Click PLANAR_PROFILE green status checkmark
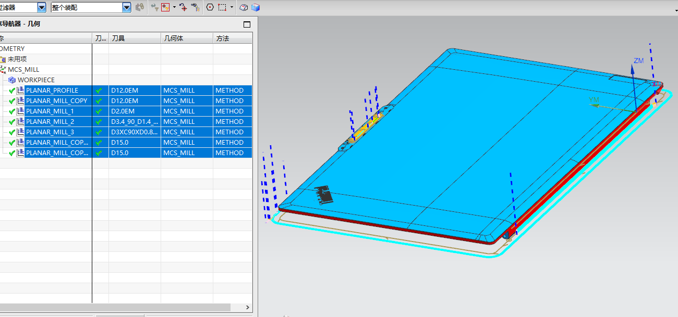Image resolution: width=678 pixels, height=317 pixels. tap(12, 90)
